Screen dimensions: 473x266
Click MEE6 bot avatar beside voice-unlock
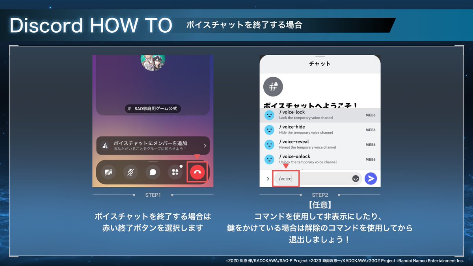click(x=269, y=159)
